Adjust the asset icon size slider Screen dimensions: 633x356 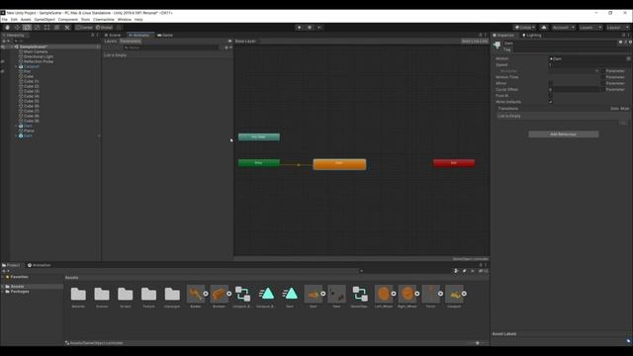(x=477, y=343)
